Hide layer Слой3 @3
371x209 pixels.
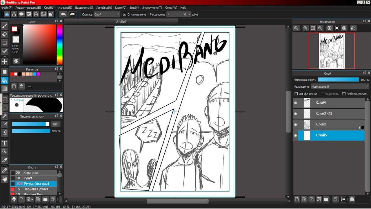pyautogui.click(x=296, y=113)
